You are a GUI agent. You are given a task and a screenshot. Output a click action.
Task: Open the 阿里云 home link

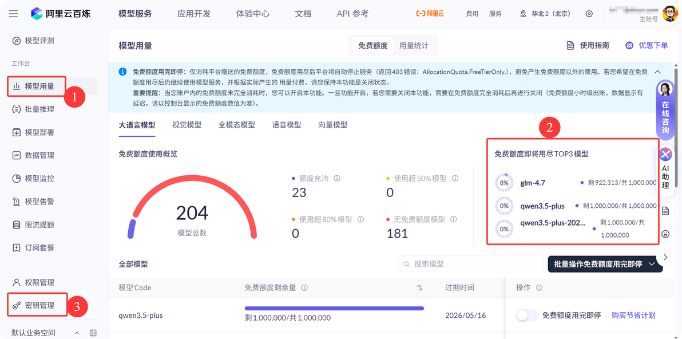pos(429,14)
